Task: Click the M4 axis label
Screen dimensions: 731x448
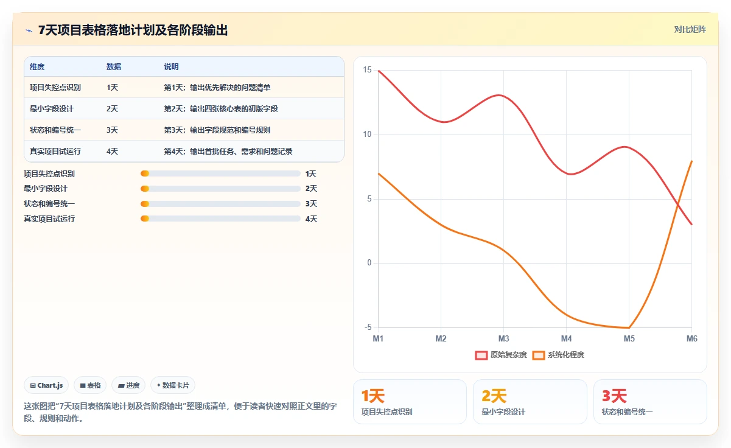Action: click(567, 338)
